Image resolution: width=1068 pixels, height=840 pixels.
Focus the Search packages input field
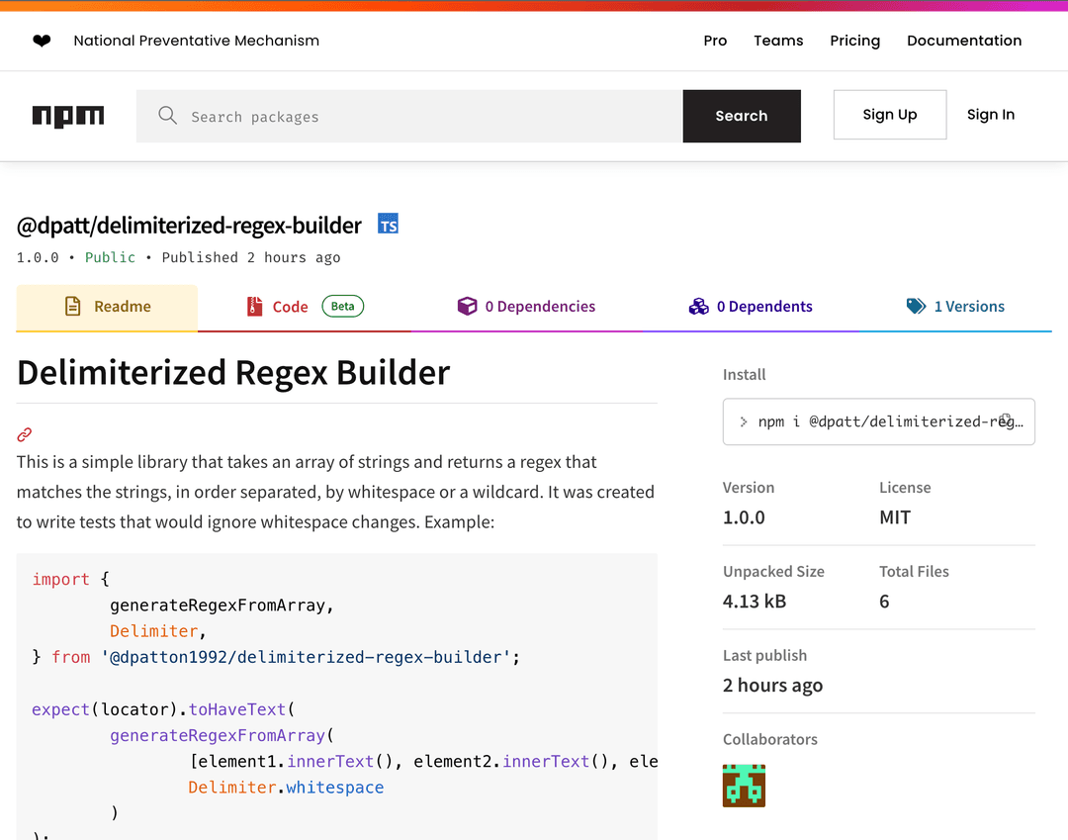coord(409,116)
